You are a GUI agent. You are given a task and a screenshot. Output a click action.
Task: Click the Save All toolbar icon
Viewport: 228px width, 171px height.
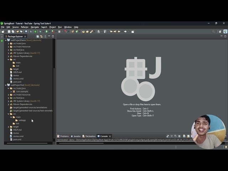click(x=13, y=32)
